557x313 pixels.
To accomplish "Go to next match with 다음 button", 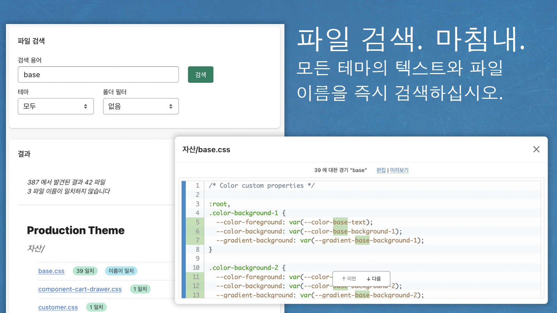I will click(x=374, y=279).
